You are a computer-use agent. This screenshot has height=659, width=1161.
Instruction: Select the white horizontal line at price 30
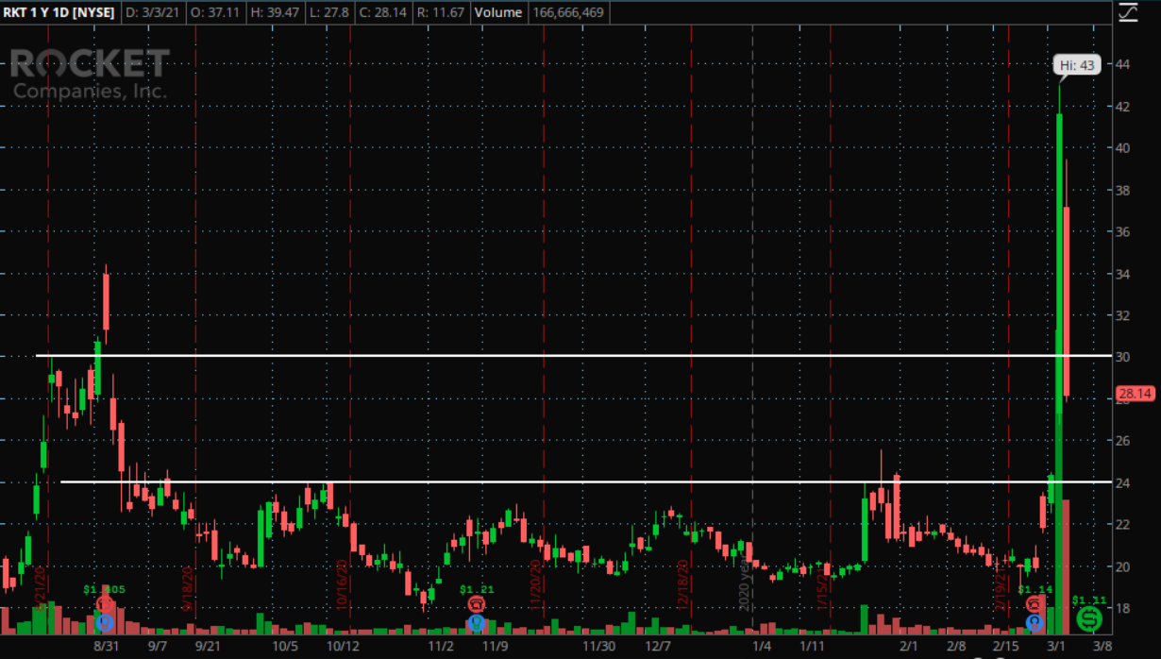coord(574,356)
